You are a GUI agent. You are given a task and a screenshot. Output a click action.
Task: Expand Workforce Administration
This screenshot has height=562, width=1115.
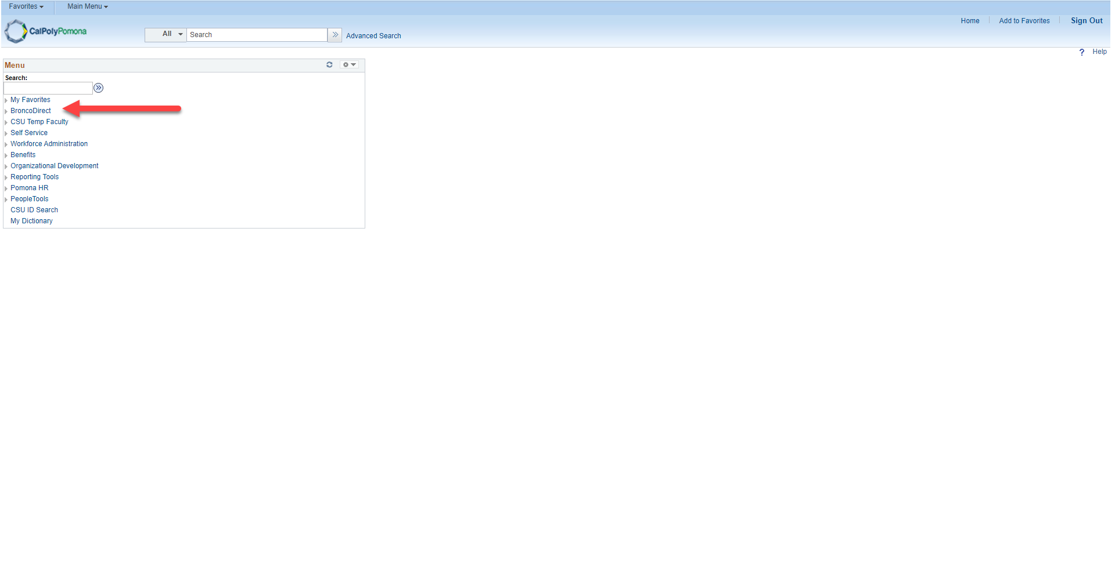click(x=49, y=143)
